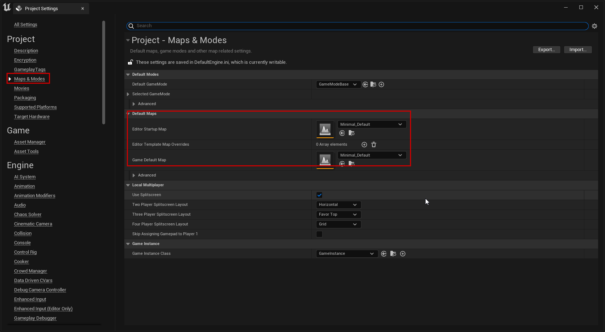Add element to Editor Template Map Overrides array
This screenshot has width=605, height=332.
click(364, 144)
